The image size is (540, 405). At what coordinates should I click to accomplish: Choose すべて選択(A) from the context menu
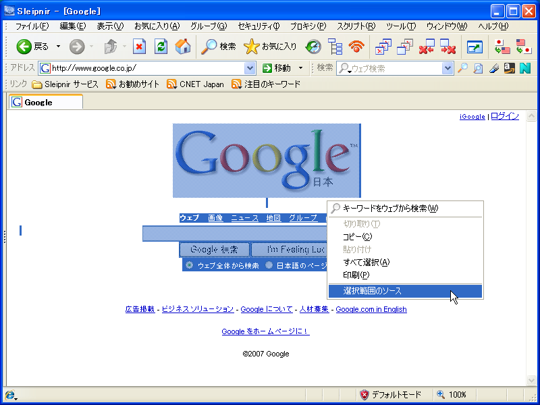click(x=405, y=262)
